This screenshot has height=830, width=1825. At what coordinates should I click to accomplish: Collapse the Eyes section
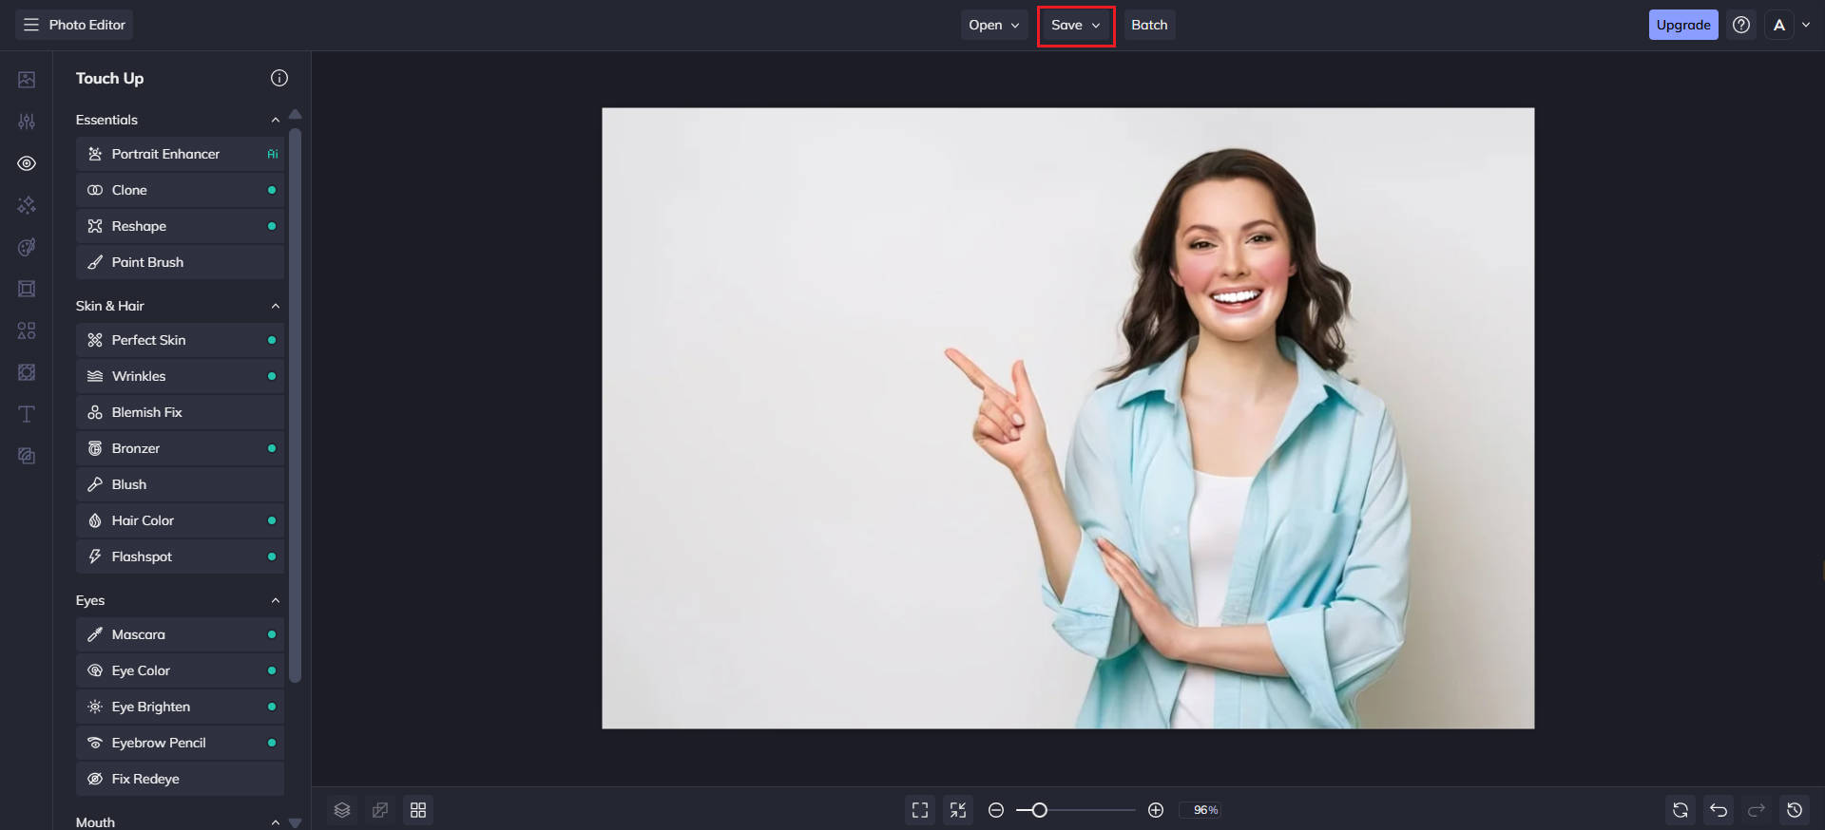276,600
